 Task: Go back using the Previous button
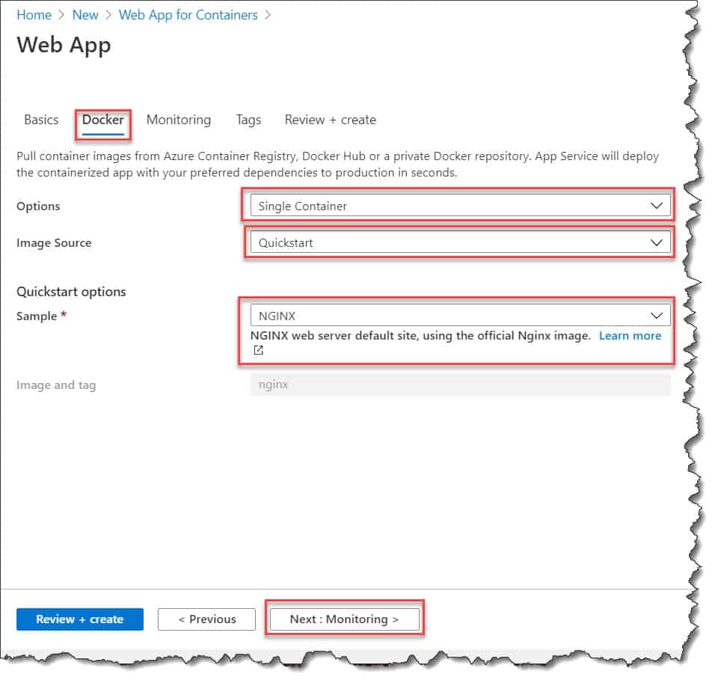206,619
